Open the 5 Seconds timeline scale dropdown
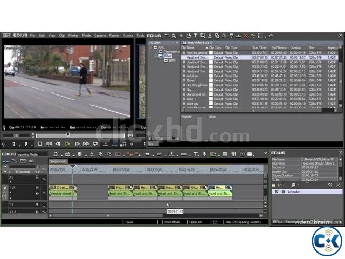Image resolution: width=345 pixels, height=259 pixels. point(36,172)
